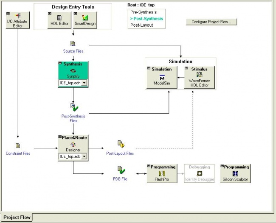Open the Source Files link

73,51
